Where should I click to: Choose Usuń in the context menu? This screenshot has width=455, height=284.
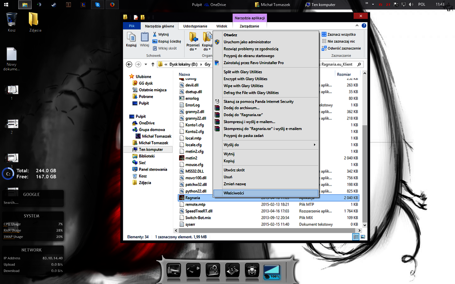coord(266,177)
